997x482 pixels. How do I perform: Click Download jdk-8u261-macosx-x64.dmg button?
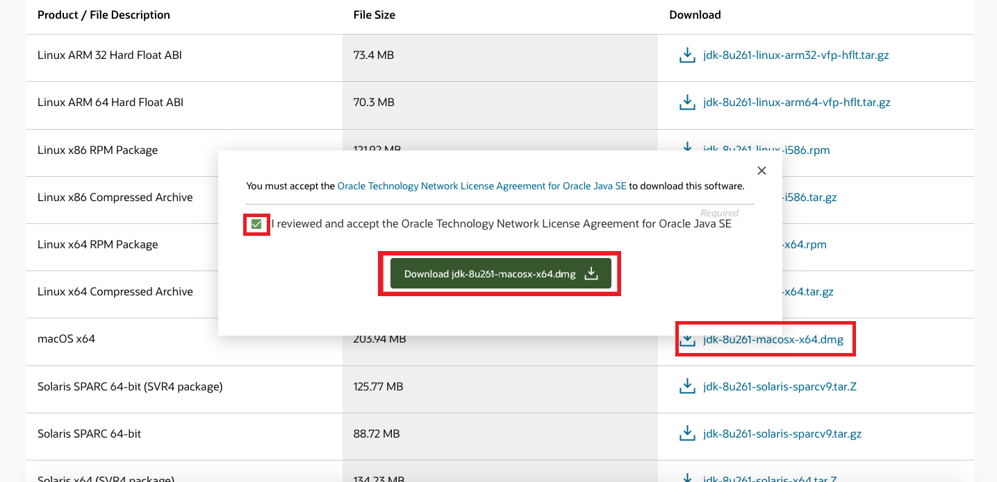(x=500, y=273)
